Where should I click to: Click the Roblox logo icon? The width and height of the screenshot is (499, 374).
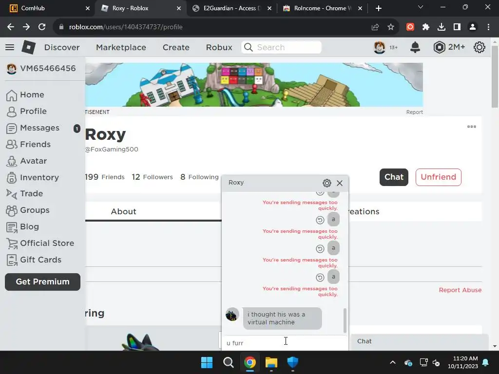[28, 47]
